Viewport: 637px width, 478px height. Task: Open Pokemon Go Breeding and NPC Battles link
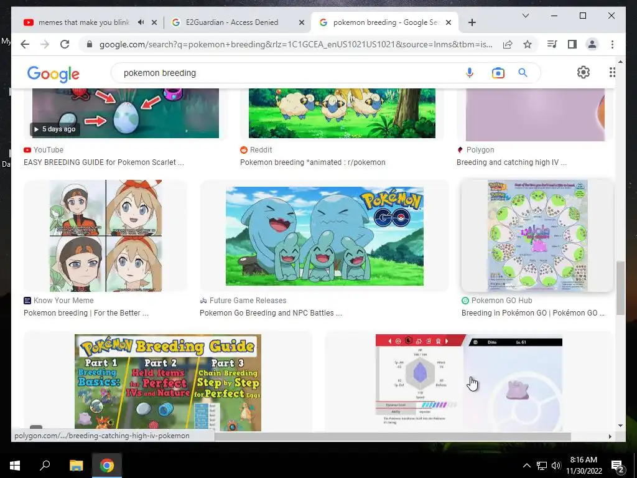coord(271,313)
